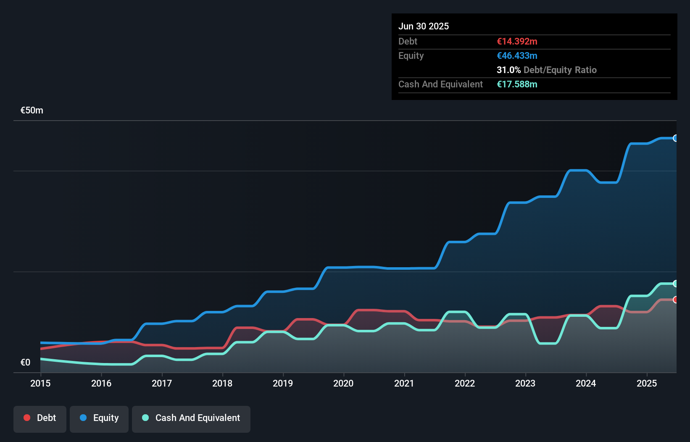This screenshot has height=442, width=690.
Task: Click the 31.0% Debt/Equity Ratio text
Action: coord(546,70)
